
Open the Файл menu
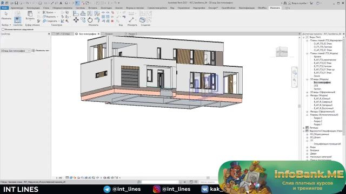pyautogui.click(x=4, y=8)
